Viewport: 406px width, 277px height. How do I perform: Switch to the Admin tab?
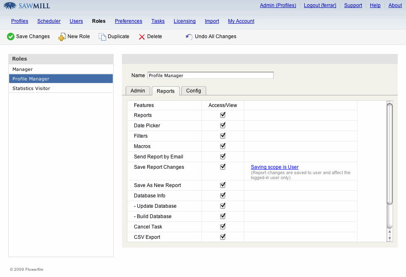pyautogui.click(x=138, y=91)
